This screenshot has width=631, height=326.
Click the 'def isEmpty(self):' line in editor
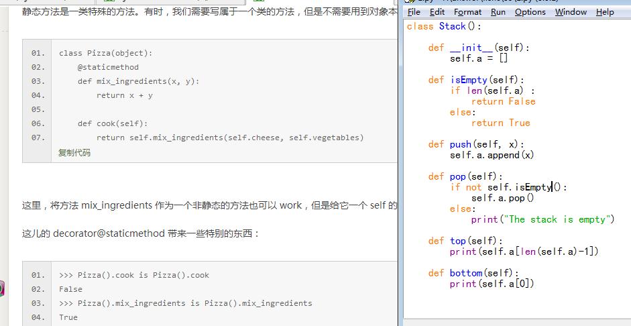(x=467, y=80)
